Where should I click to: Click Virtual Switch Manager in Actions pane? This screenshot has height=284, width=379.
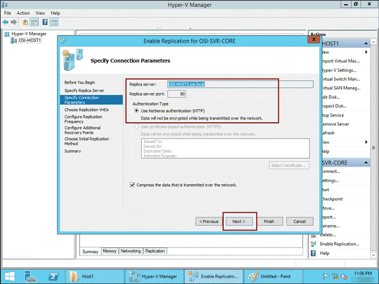[x=340, y=79]
